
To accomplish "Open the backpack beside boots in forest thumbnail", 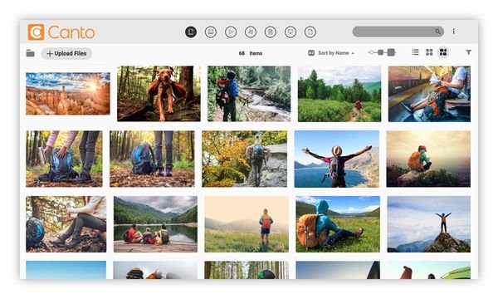I will [152, 159].
